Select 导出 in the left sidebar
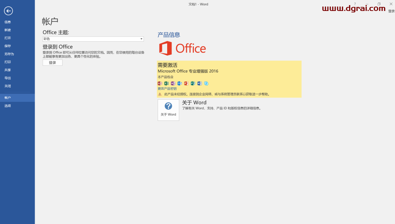395x224 pixels. pyautogui.click(x=8, y=78)
